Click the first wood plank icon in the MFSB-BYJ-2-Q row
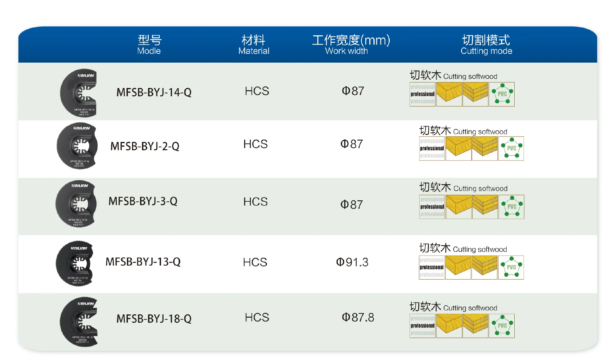 pos(458,148)
